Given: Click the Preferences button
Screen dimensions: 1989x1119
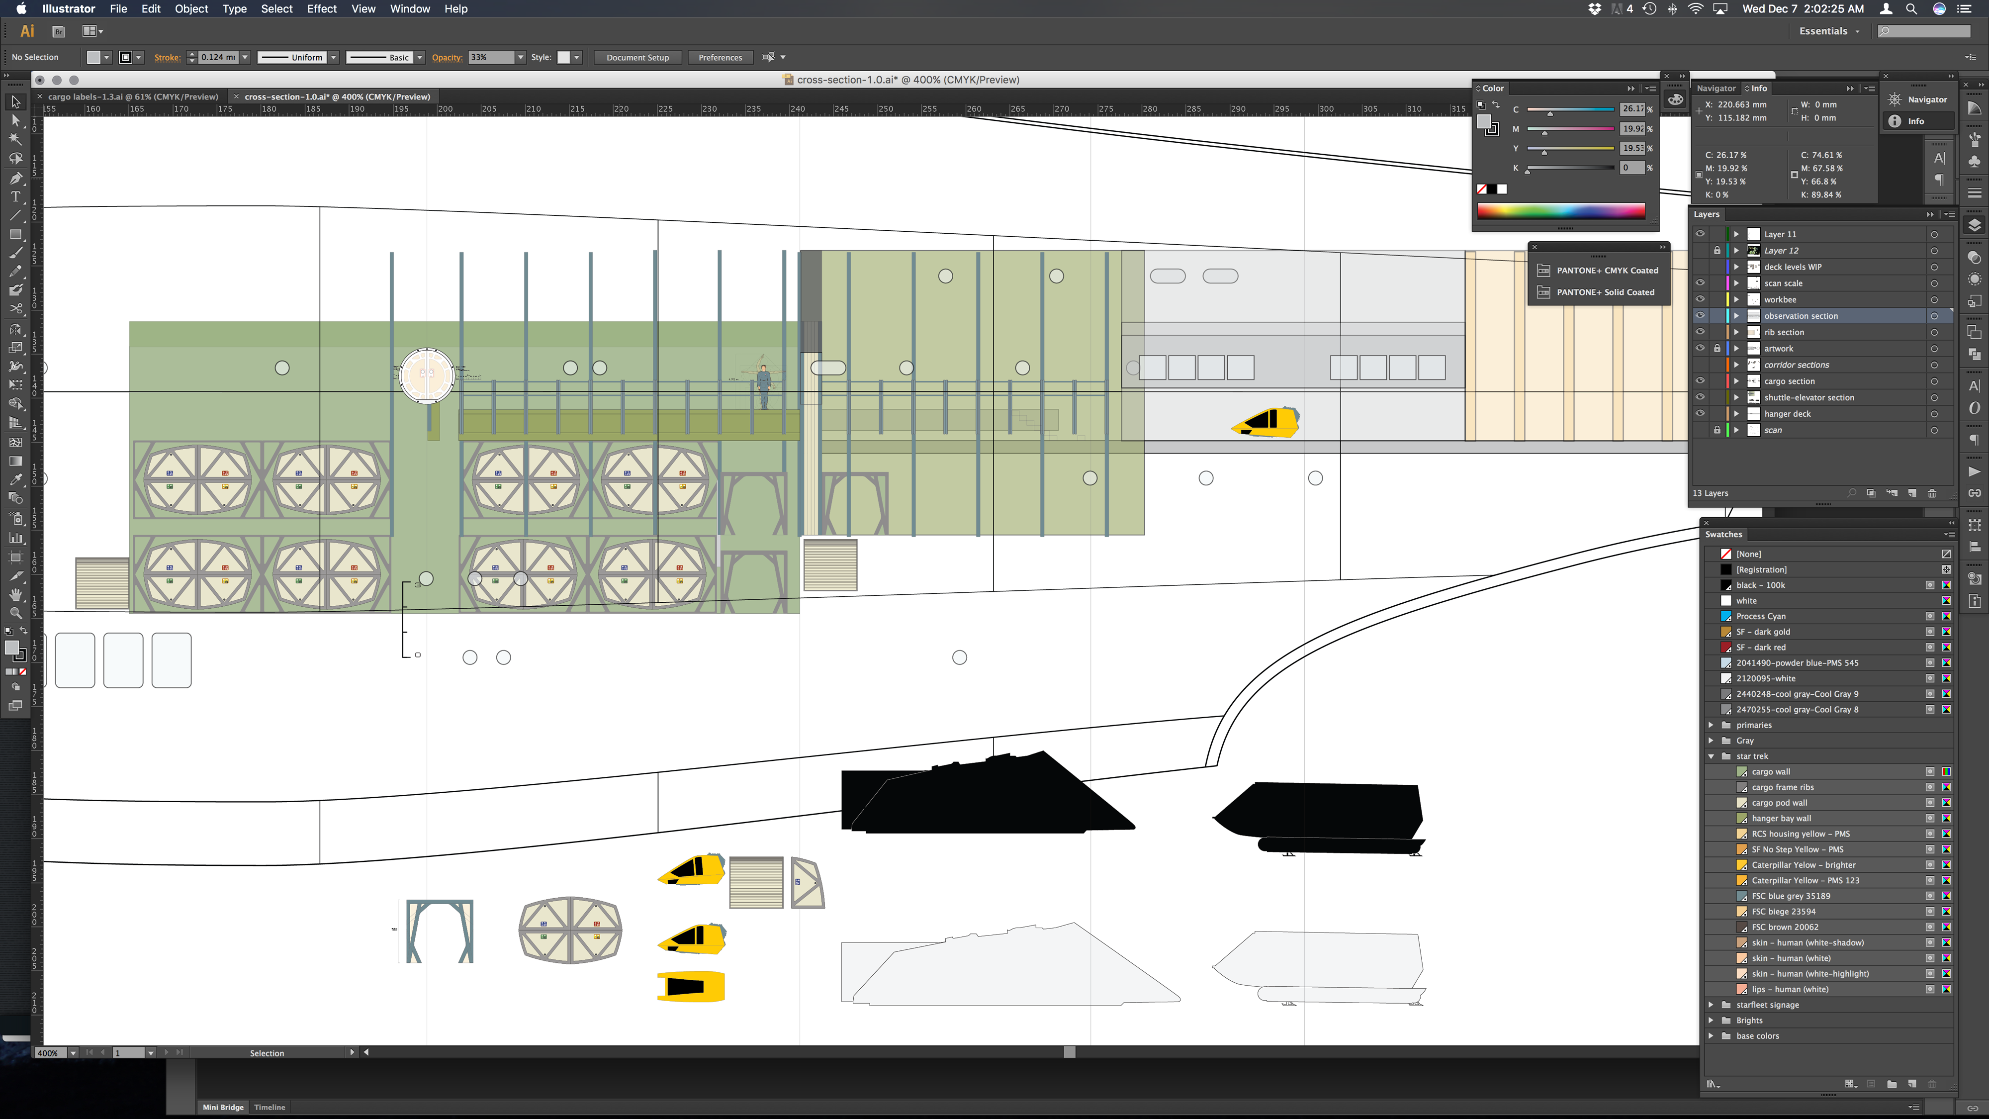Looking at the screenshot, I should (720, 57).
